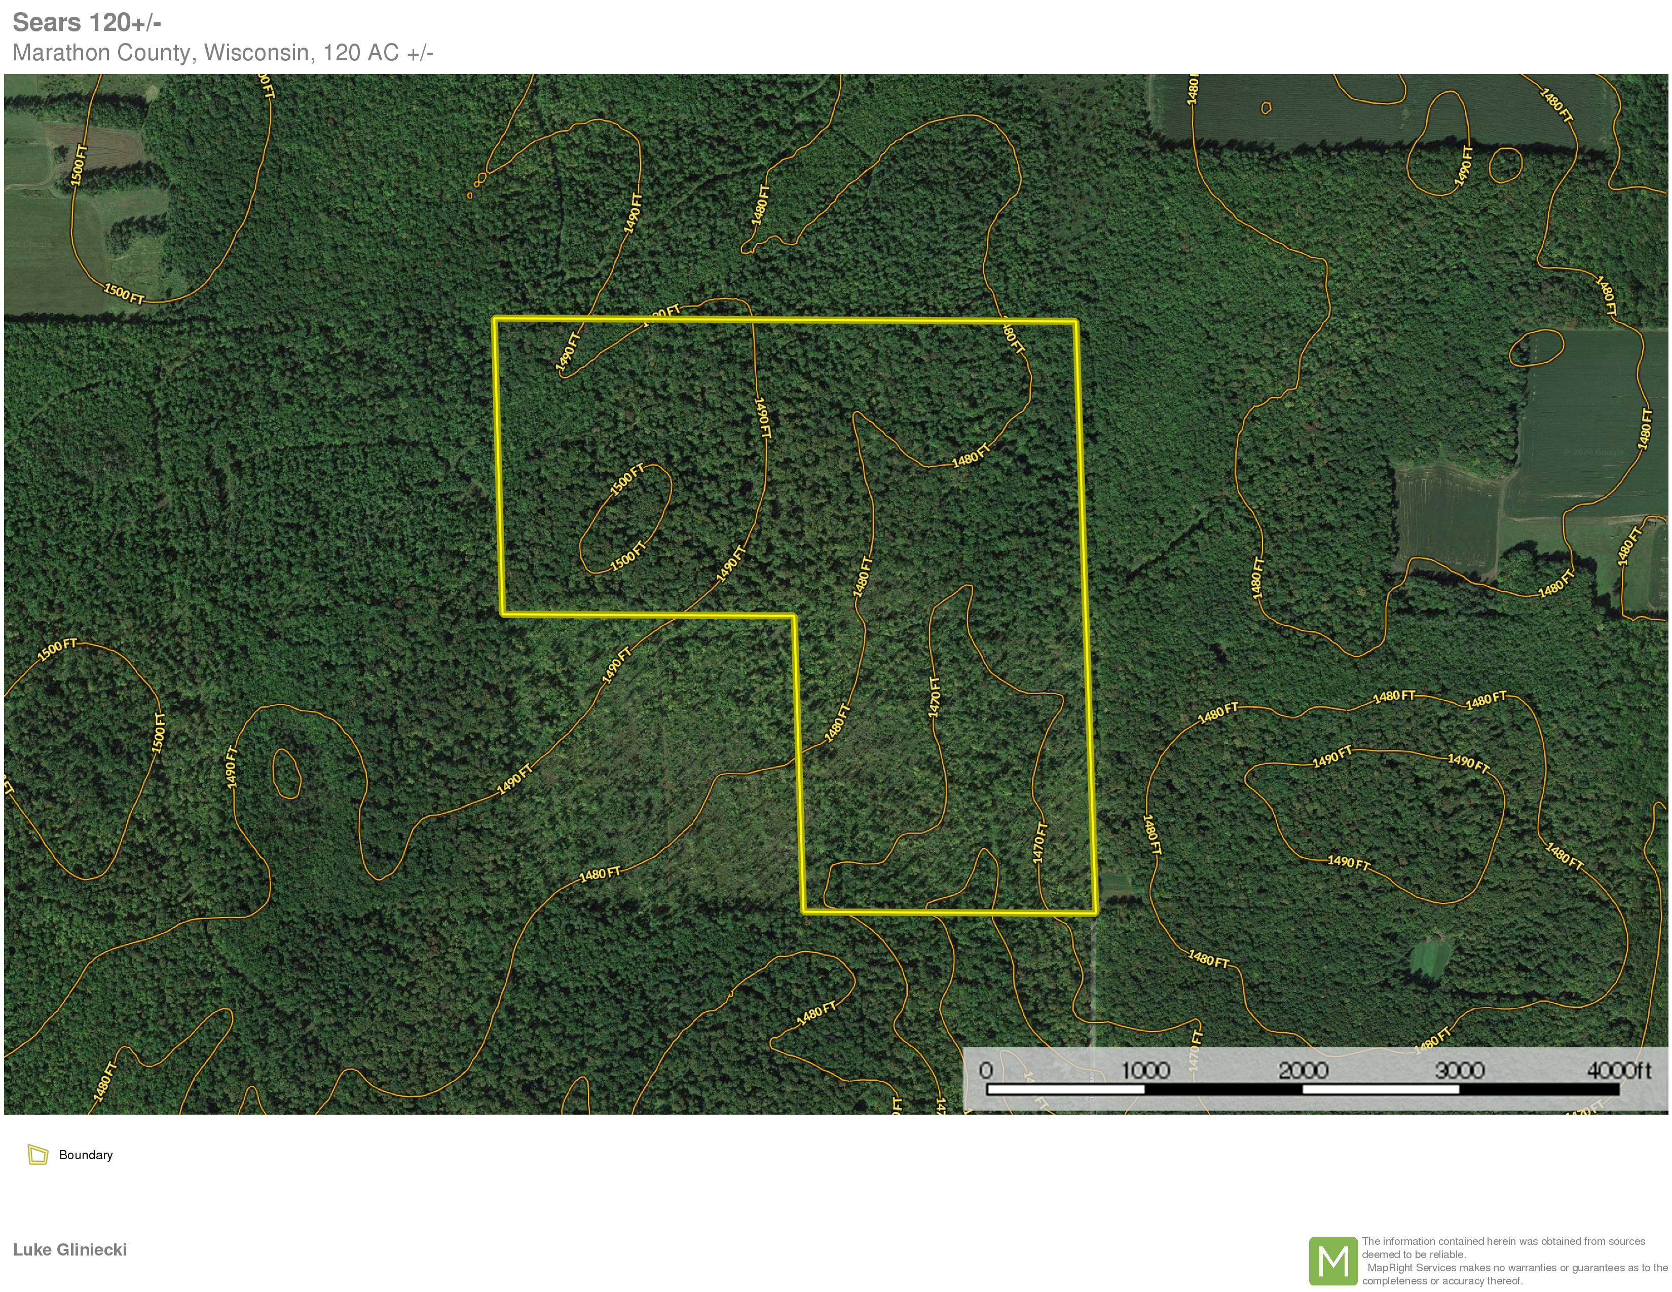Screen dimensions: 1672x1292
Task: Click the Marathon County, Wisconsin subtitle
Action: tap(223, 53)
